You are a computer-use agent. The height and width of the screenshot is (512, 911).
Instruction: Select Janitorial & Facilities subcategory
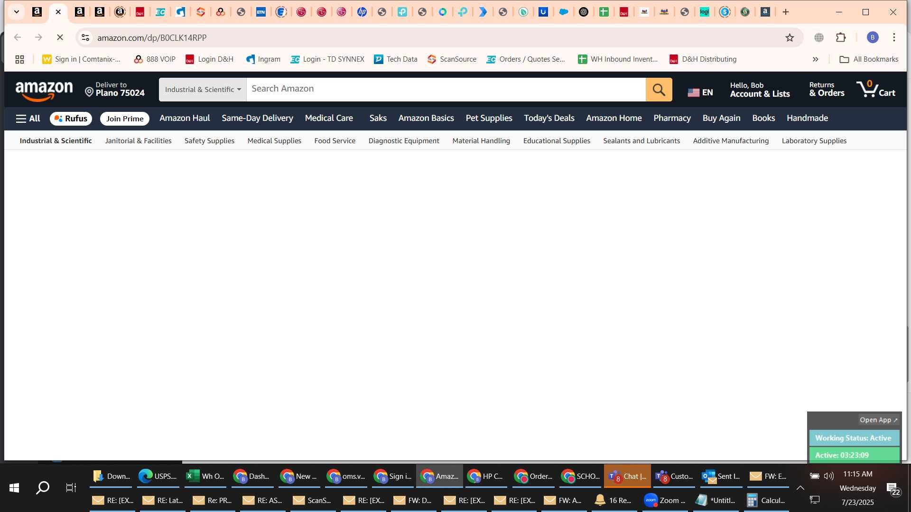[x=138, y=141]
